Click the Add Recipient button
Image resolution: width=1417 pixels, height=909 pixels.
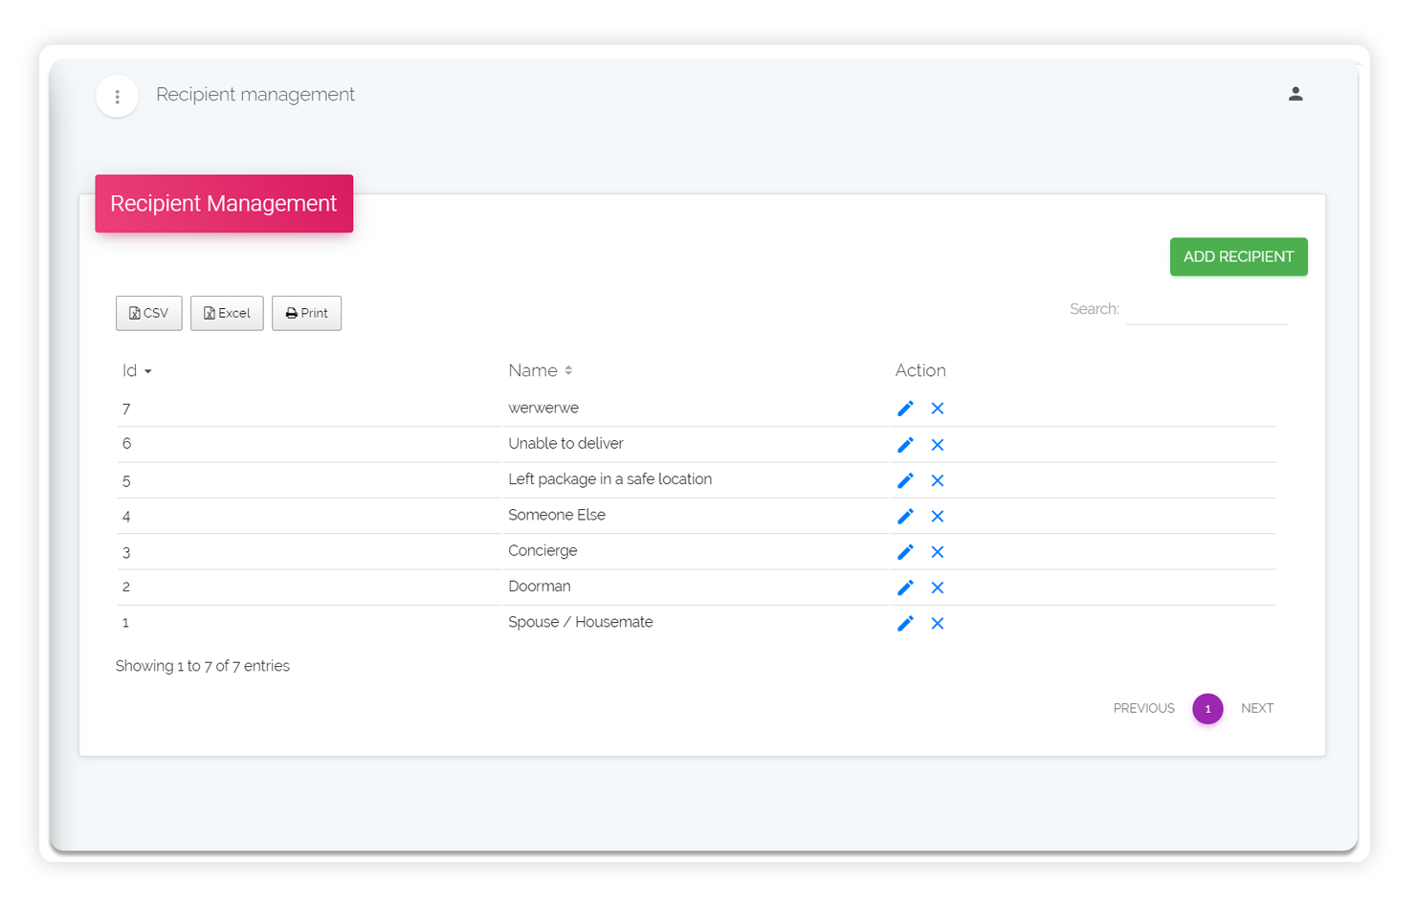point(1238,256)
